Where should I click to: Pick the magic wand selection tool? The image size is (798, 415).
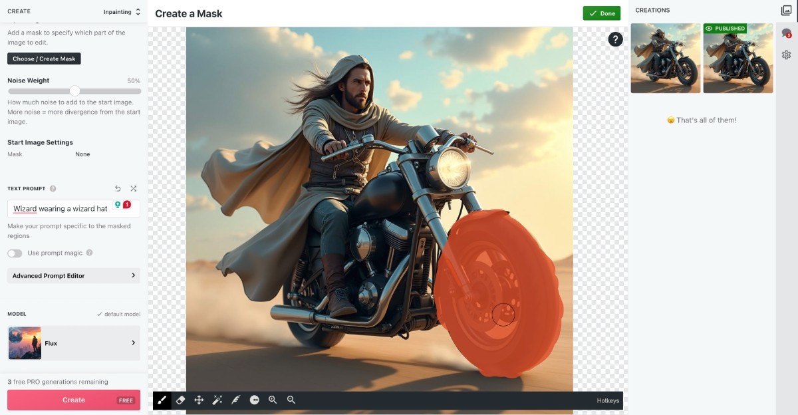click(217, 400)
